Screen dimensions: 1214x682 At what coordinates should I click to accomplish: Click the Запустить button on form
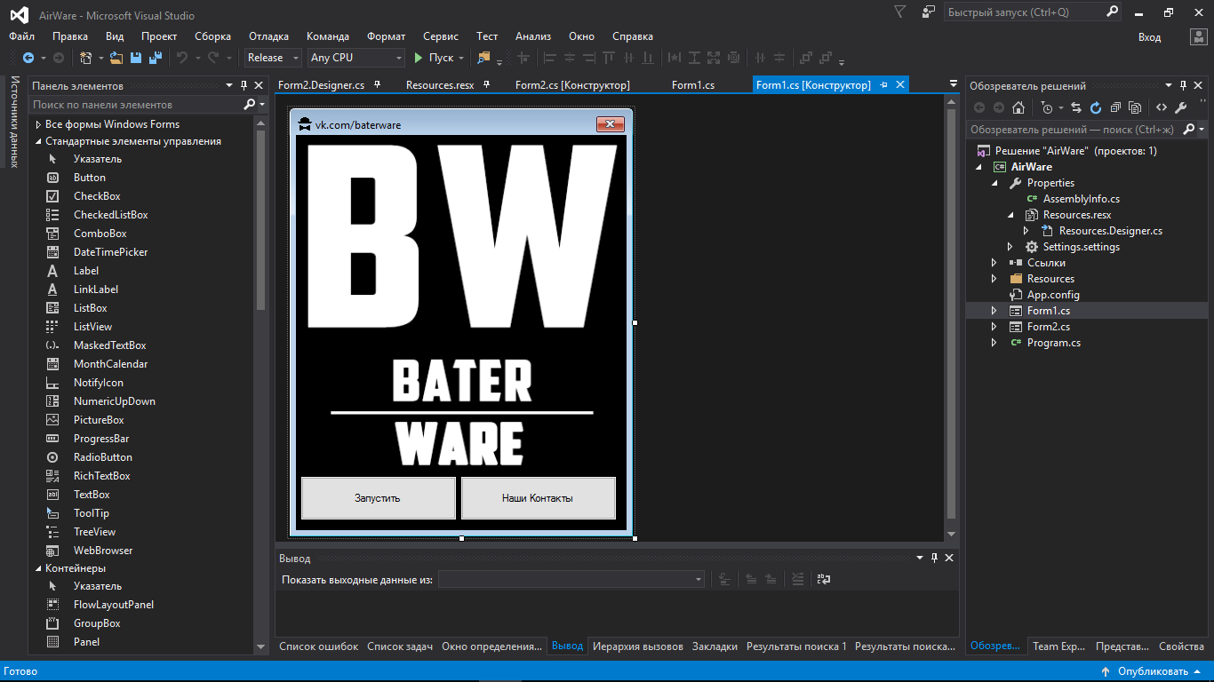point(379,498)
